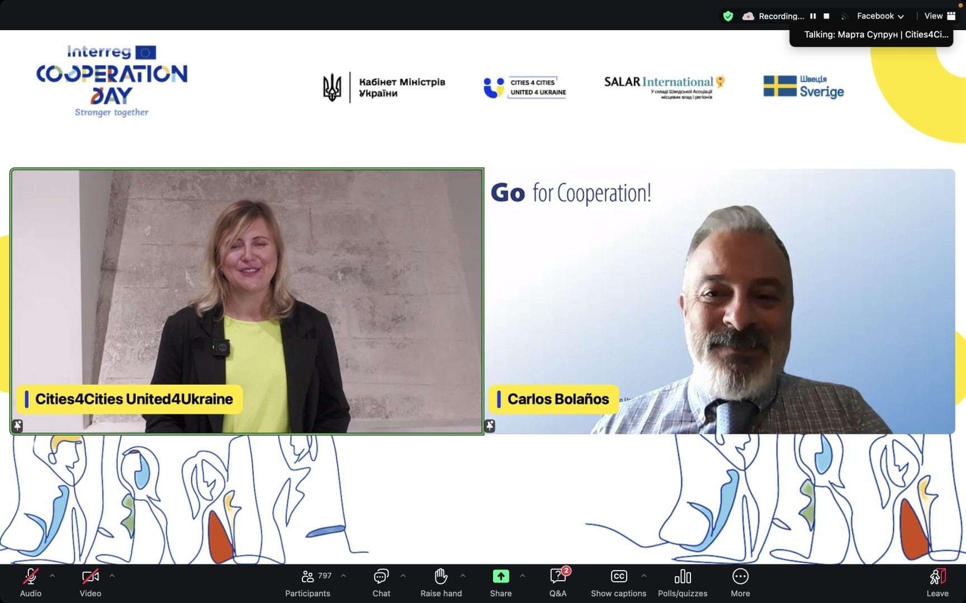Open Polls/quizzes

pyautogui.click(x=683, y=582)
